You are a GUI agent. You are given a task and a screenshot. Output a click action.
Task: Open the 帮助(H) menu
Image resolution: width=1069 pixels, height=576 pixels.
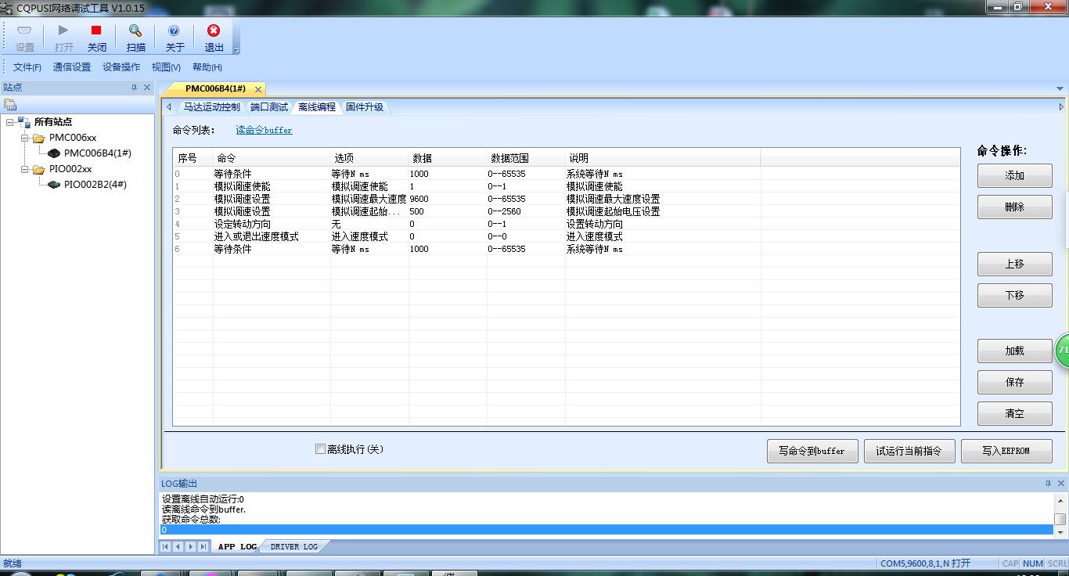pyautogui.click(x=207, y=67)
